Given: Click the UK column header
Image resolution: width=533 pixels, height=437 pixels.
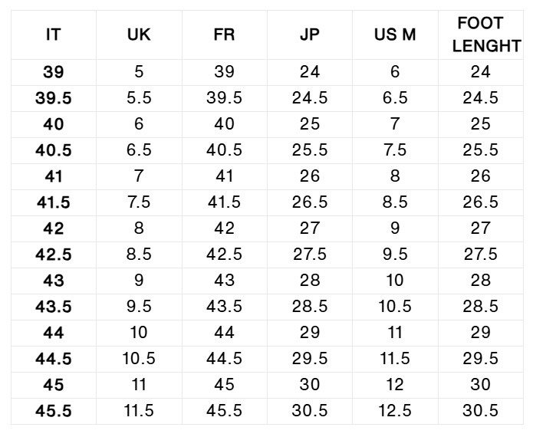Looking at the screenshot, I should pos(139,34).
